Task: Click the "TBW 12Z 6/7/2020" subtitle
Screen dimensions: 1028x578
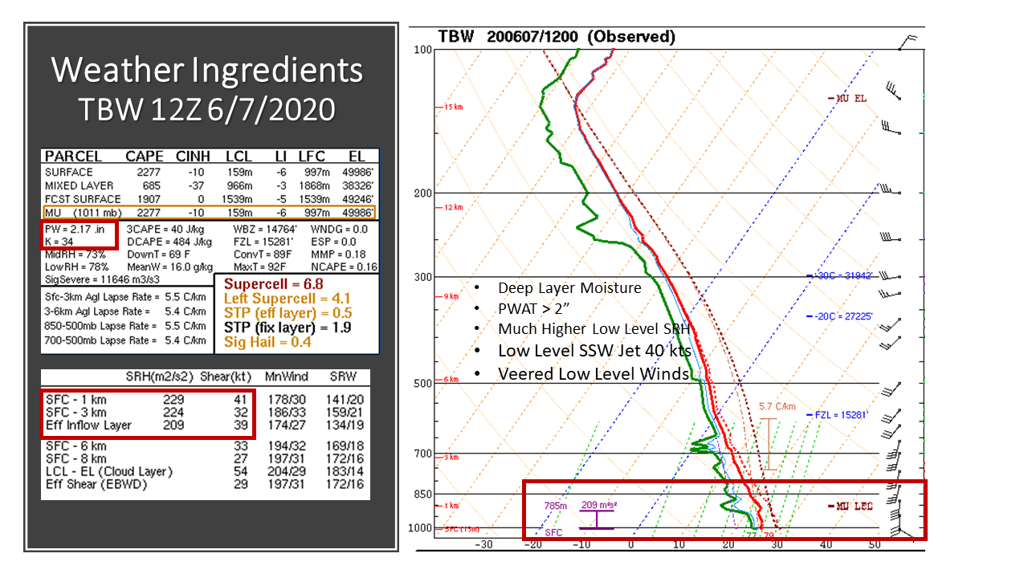Action: coord(207,108)
